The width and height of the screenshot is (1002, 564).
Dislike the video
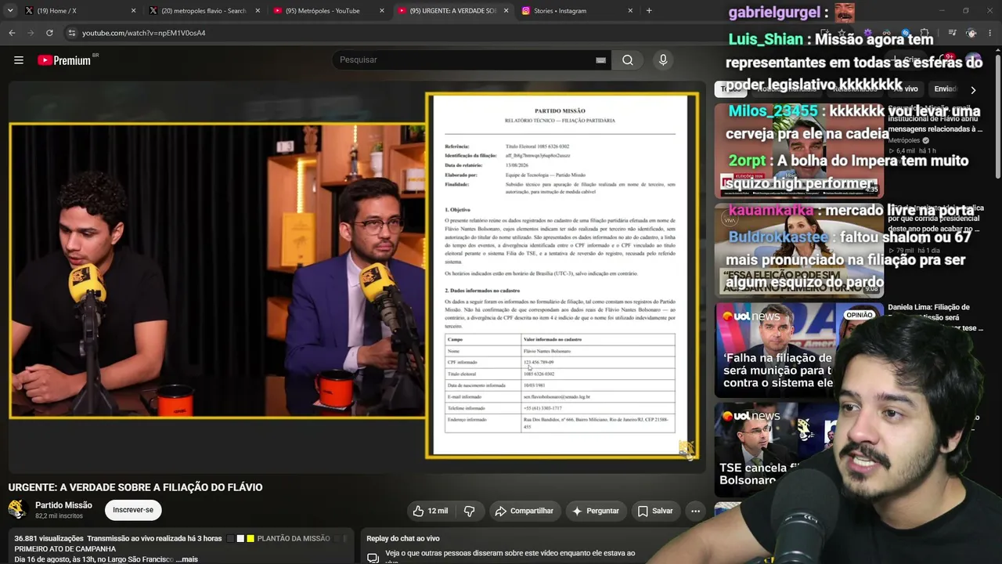pos(470,511)
